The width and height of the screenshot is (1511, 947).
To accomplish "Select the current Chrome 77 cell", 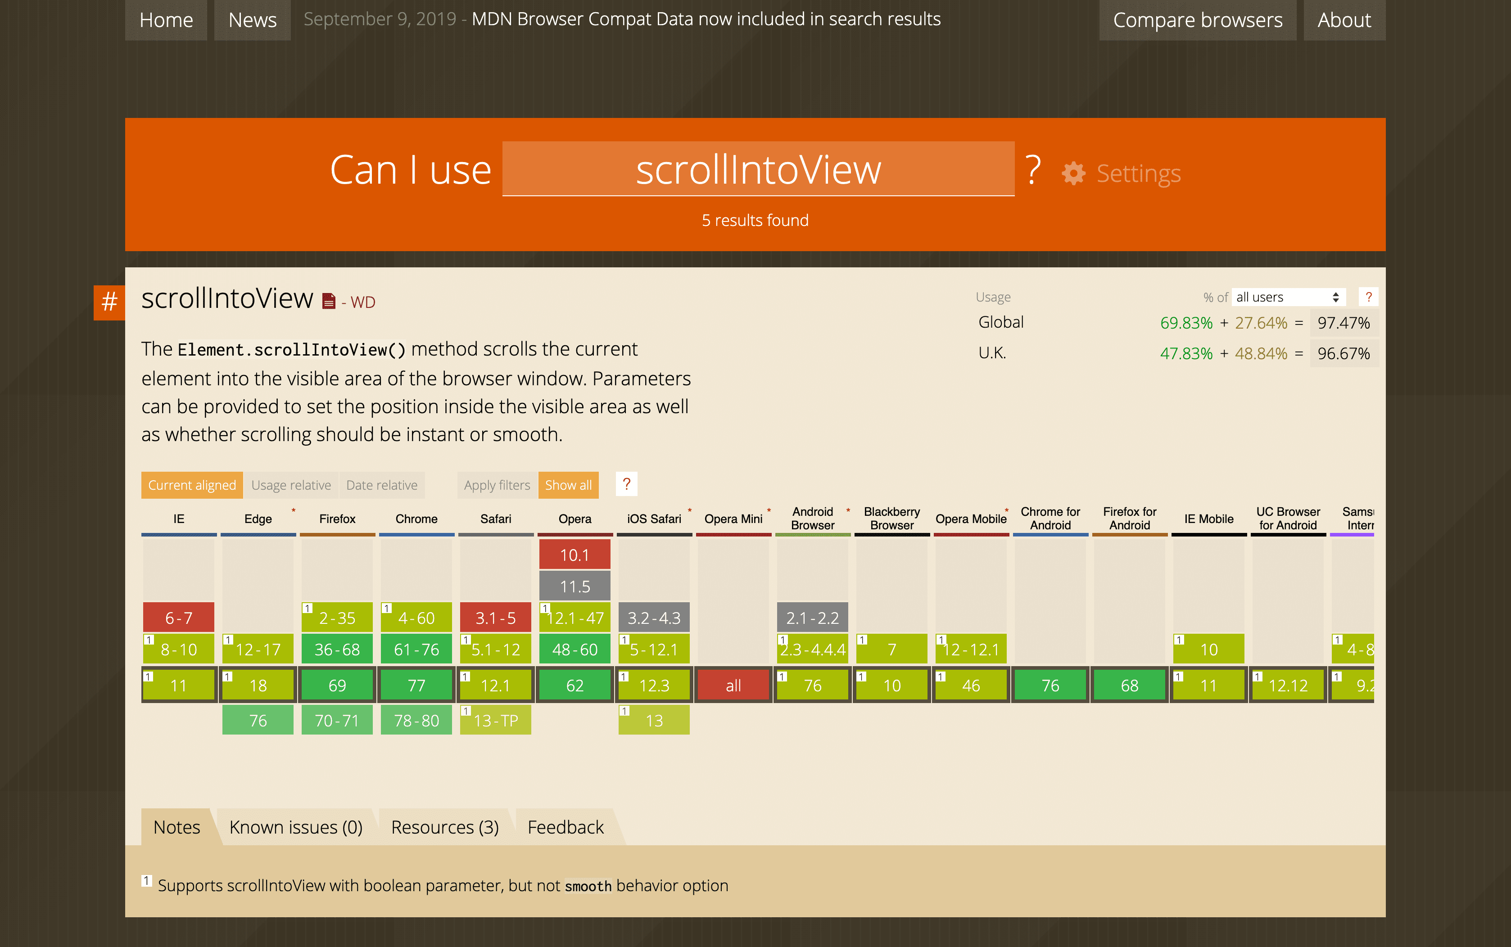I will pos(416,685).
